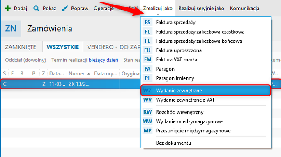Click the Oddział (dowolny) filter
The width and height of the screenshot is (281, 157).
click(x=25, y=60)
